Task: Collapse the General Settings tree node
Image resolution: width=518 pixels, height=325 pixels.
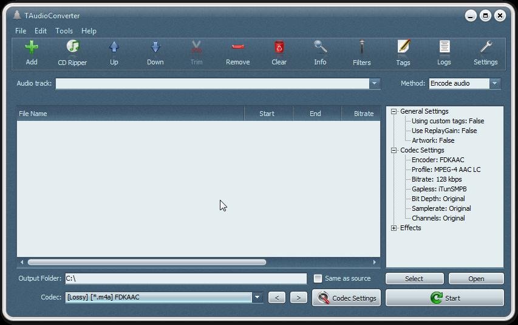Action: (394, 111)
